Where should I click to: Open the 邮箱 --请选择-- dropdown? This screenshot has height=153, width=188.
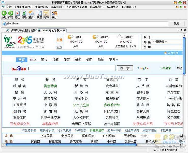click(167, 42)
